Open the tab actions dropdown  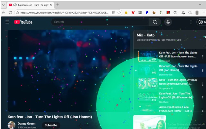pyautogui.click(x=3, y=5)
